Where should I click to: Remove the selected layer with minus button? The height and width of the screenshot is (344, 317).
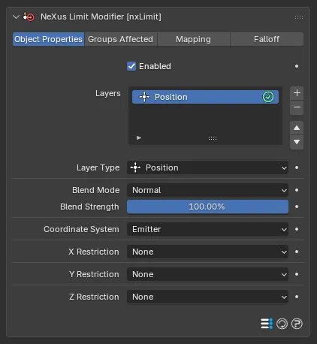click(x=297, y=107)
